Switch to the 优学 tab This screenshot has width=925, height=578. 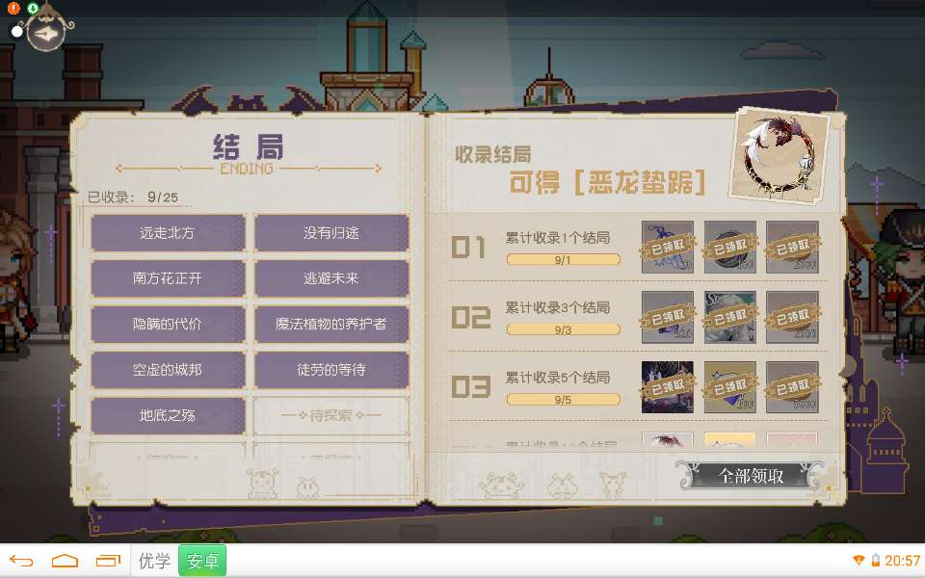[x=154, y=561]
